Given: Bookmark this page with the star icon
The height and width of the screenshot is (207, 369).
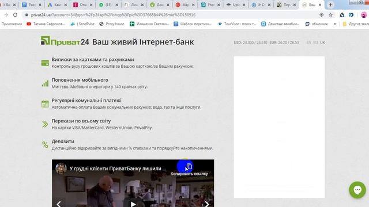Looking at the screenshot, I should 330,15.
